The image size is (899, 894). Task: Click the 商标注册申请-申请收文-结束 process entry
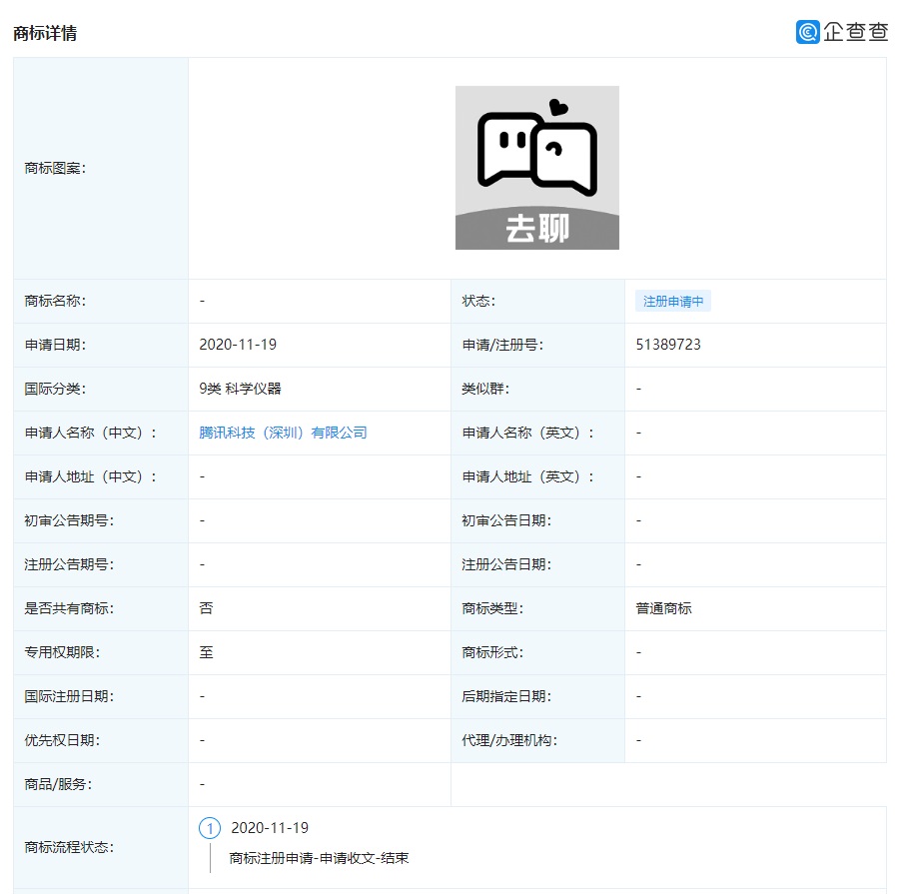(x=319, y=858)
